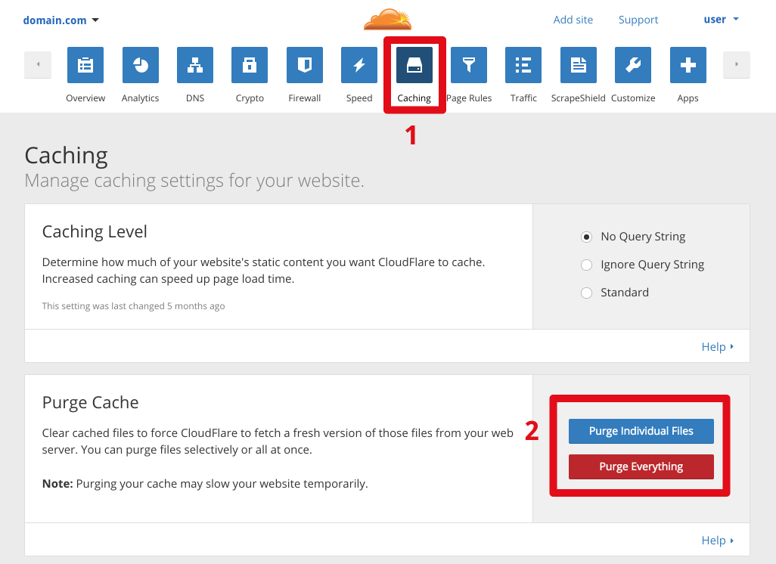Open the Firewall shield icon

coord(305,65)
